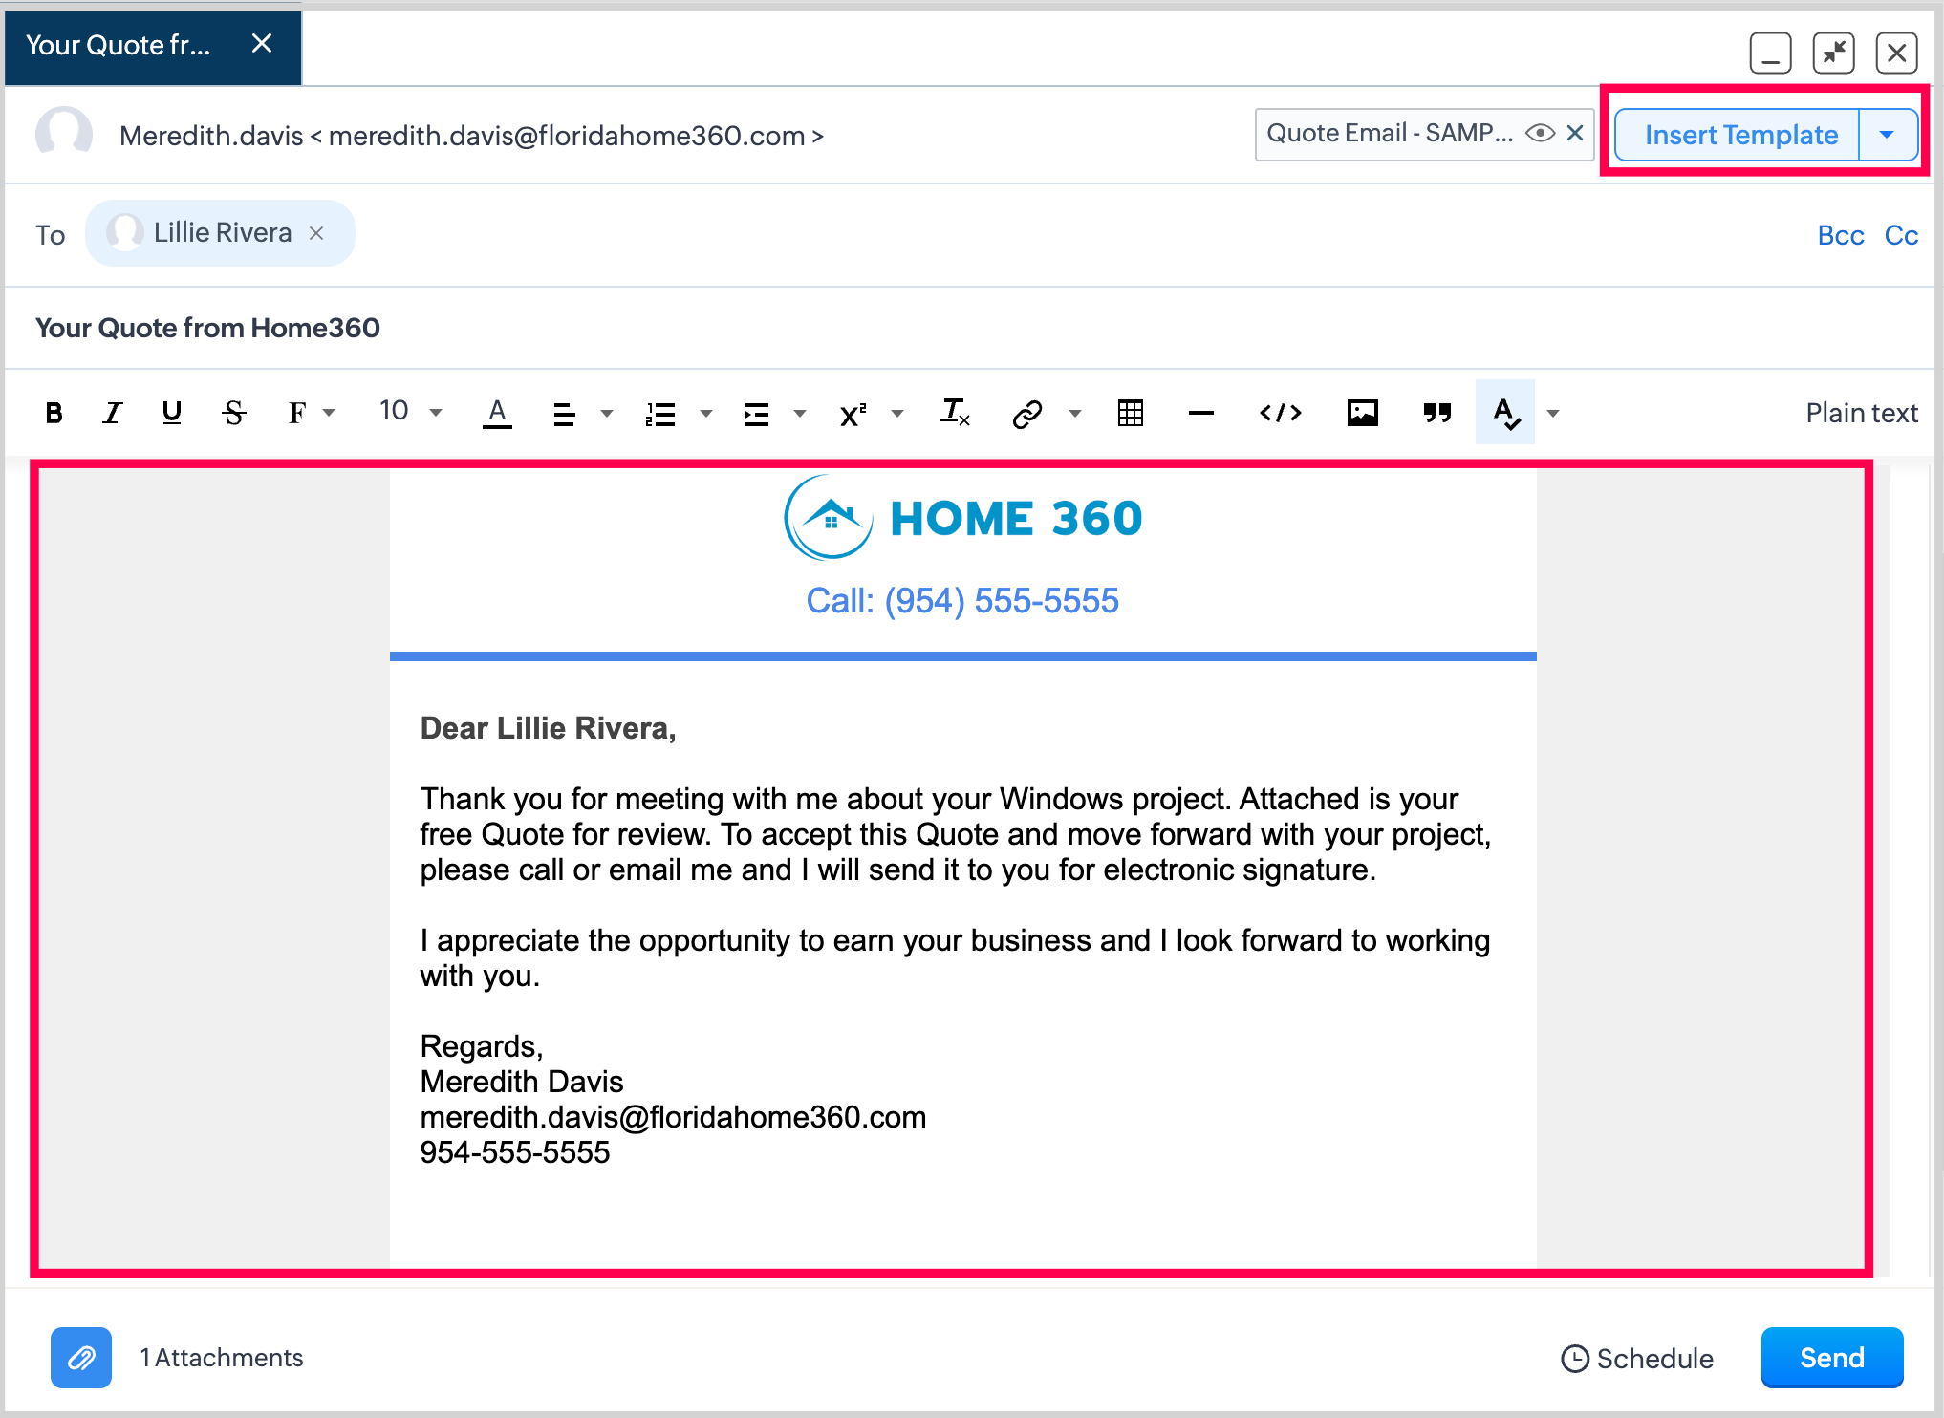Image resolution: width=1944 pixels, height=1418 pixels.
Task: Preview the Quote Email template via eye icon
Action: tap(1540, 134)
